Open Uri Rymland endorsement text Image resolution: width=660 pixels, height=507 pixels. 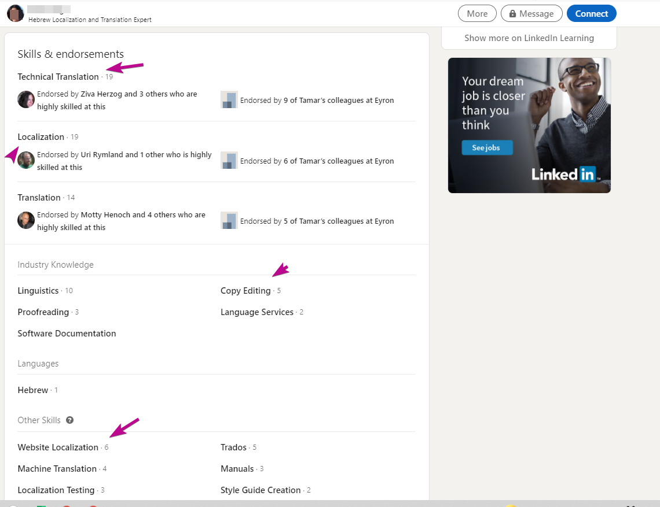pos(124,161)
